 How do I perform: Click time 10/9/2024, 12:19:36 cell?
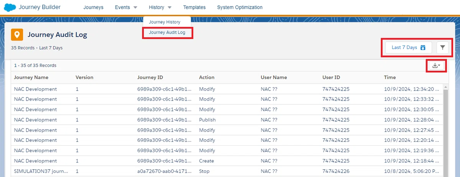[x=411, y=151]
